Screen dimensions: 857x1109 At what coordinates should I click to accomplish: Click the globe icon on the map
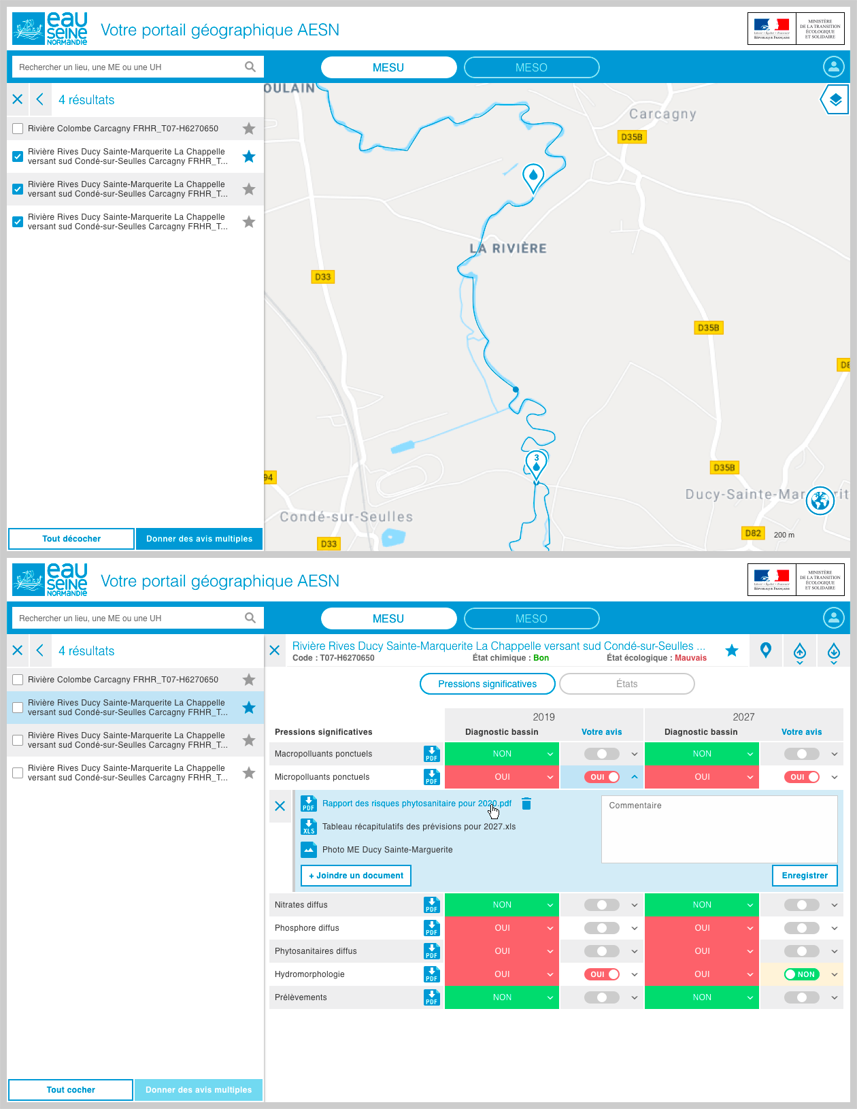[820, 501]
